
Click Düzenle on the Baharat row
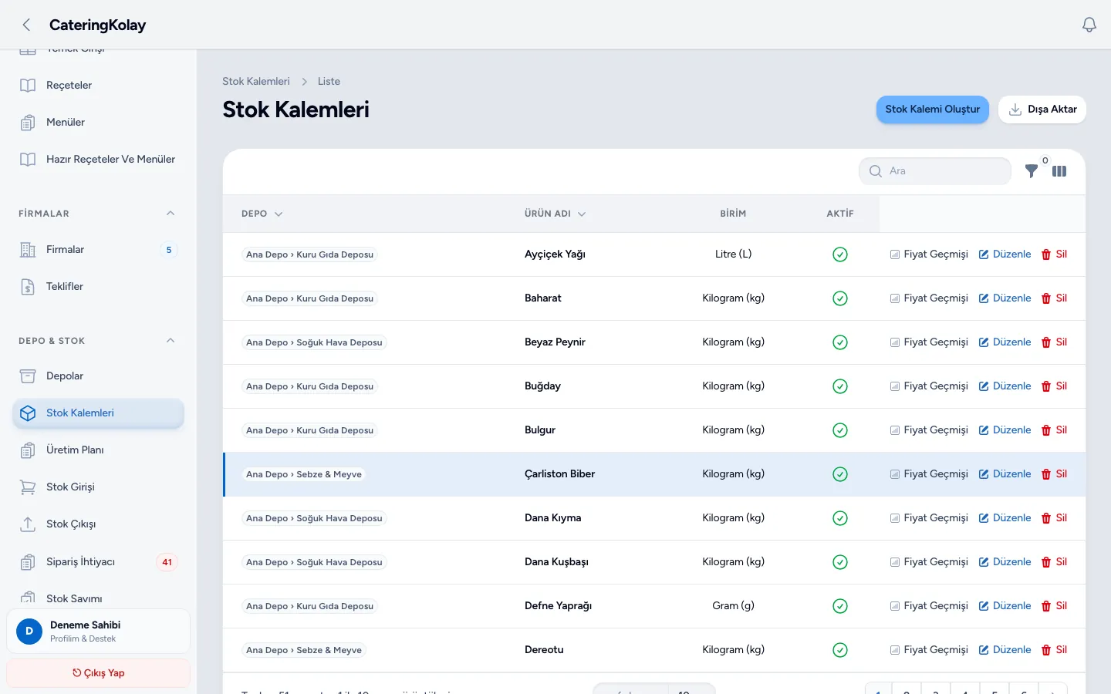(x=1005, y=298)
